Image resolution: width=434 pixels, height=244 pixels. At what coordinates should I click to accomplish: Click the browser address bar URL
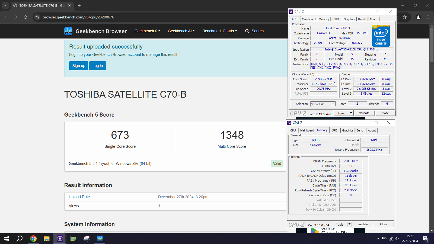pyautogui.click(x=78, y=17)
